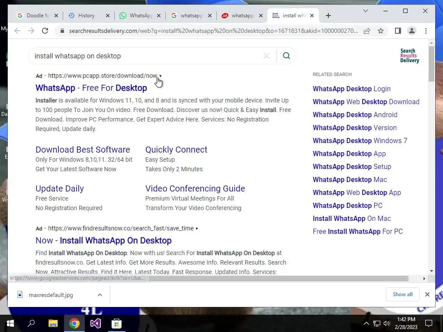Close the History tab

tap(107, 16)
